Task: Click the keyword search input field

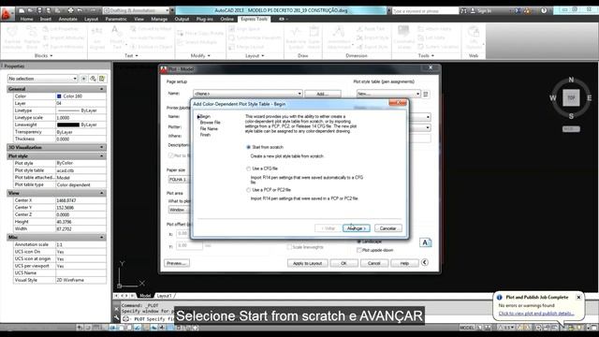Action: [425, 10]
